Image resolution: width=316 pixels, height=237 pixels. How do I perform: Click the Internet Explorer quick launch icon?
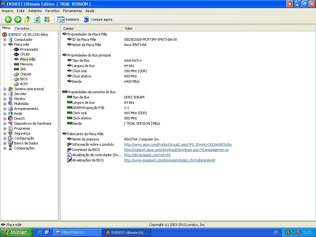40,233
